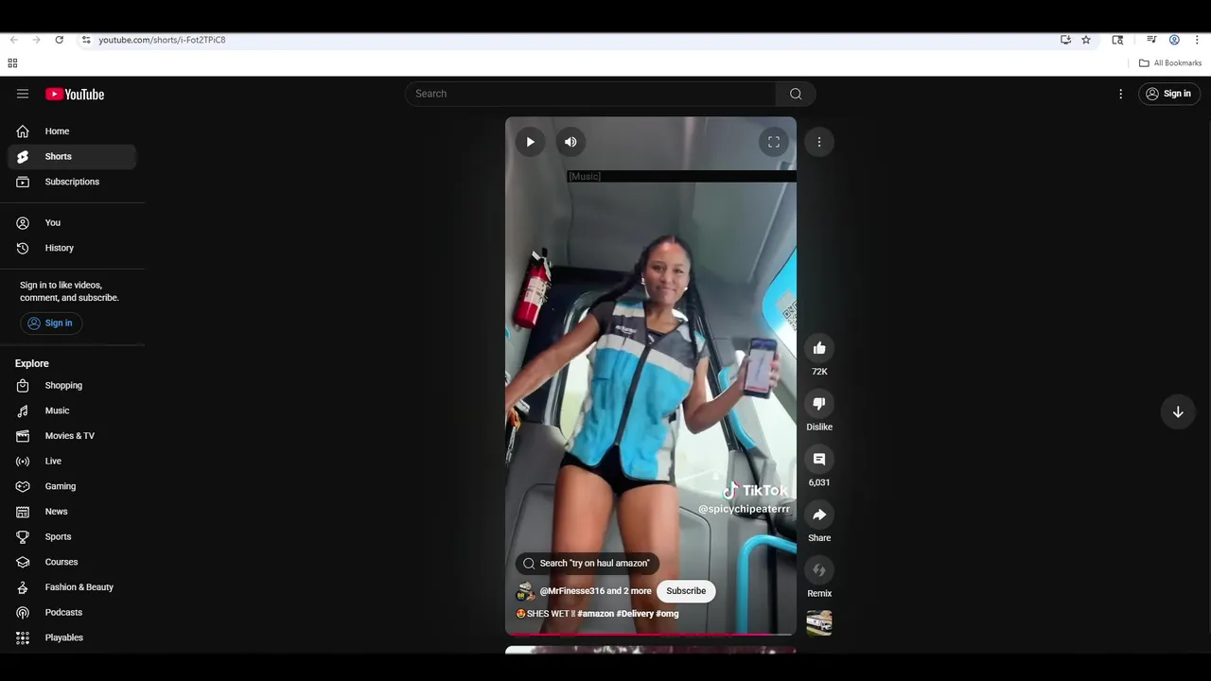Open Courses category
This screenshot has width=1211, height=681.
click(x=72, y=562)
